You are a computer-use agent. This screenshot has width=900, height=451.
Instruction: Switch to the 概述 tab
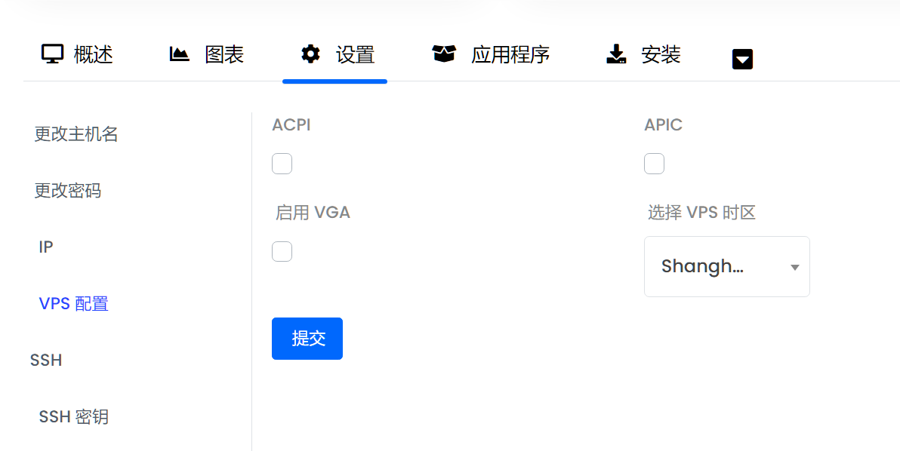point(93,54)
